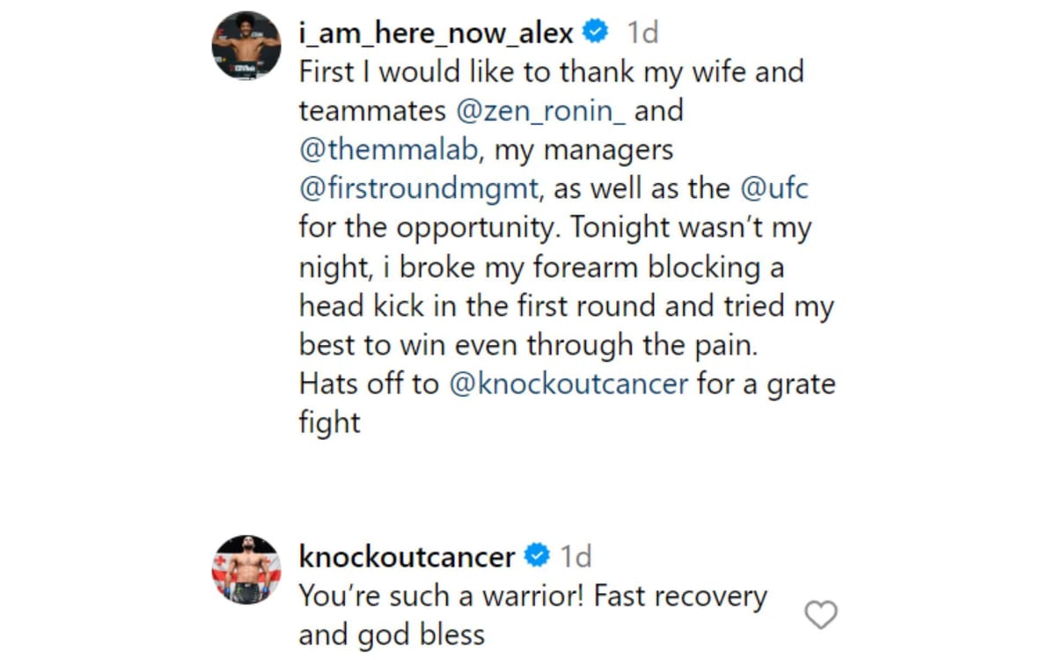1056x660 pixels.
Task: Like knockoutcancer's reply with the heart icon
Action: point(821,616)
